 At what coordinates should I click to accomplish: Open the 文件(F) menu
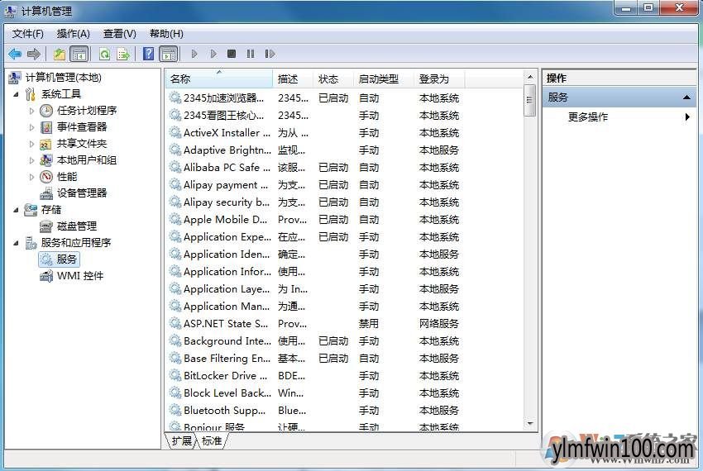[x=28, y=34]
